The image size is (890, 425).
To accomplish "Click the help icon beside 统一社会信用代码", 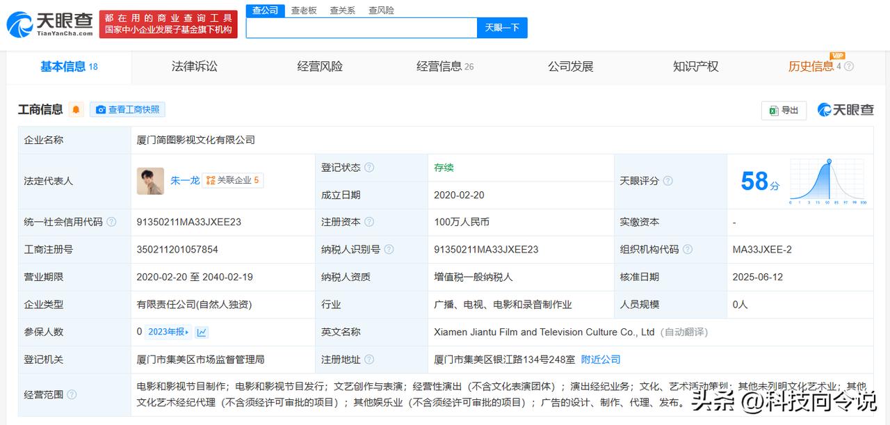I will (111, 222).
